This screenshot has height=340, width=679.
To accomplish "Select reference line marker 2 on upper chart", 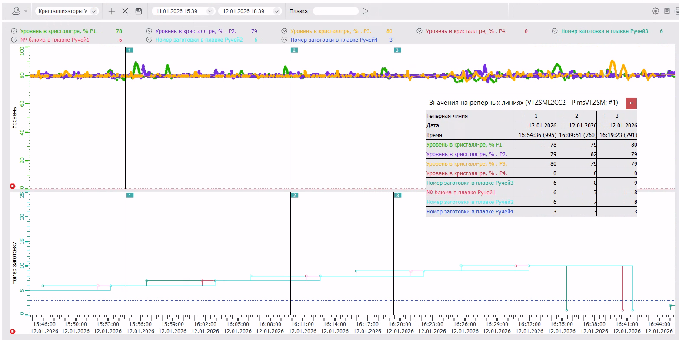I will click(x=294, y=50).
